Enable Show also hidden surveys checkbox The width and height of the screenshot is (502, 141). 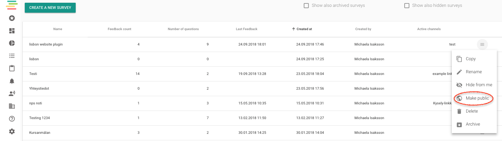coord(407,5)
